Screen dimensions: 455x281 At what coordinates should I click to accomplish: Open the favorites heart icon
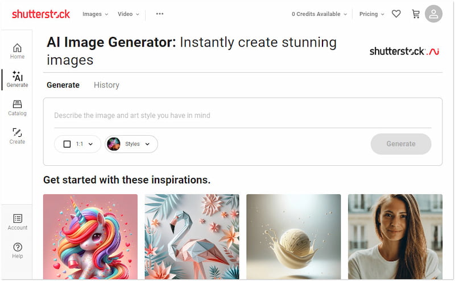(396, 14)
